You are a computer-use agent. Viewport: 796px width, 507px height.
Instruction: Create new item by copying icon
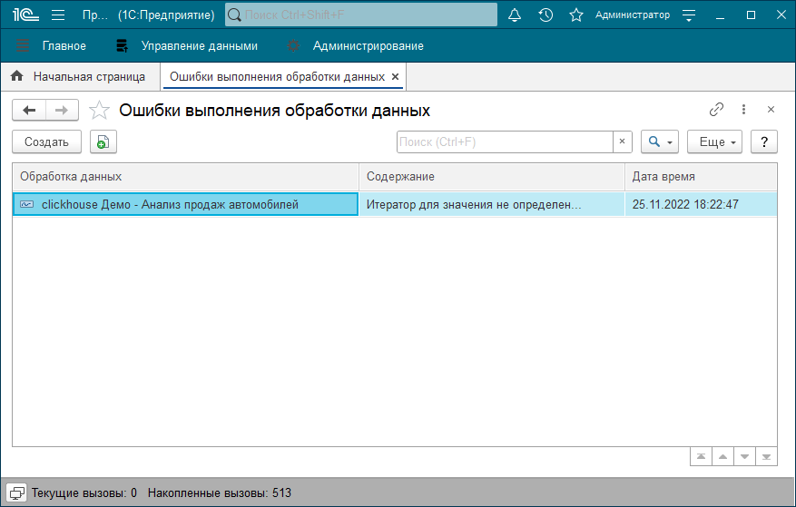pyautogui.click(x=103, y=141)
